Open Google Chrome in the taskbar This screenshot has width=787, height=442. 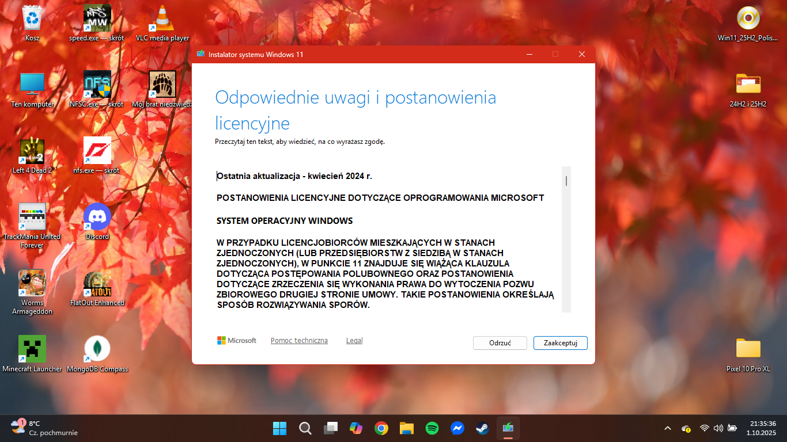381,428
